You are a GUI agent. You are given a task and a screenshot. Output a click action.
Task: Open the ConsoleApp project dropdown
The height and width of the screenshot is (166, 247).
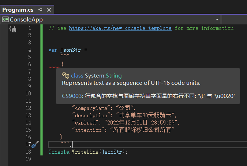pyautogui.click(x=217, y=20)
